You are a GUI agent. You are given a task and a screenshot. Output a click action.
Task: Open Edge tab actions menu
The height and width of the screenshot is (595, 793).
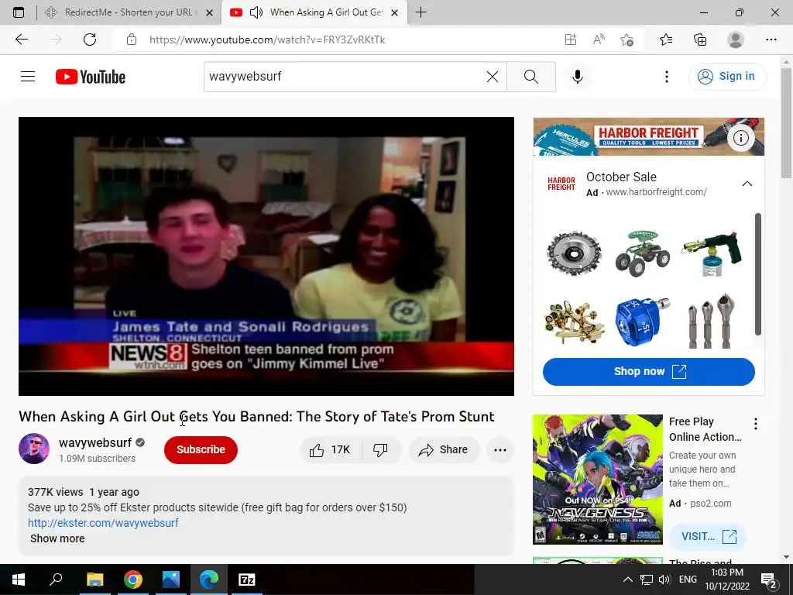click(x=19, y=12)
